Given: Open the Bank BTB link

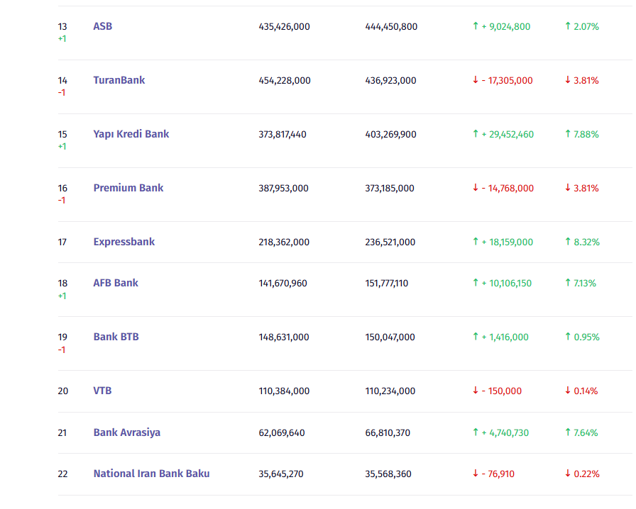Looking at the screenshot, I should click(x=116, y=337).
